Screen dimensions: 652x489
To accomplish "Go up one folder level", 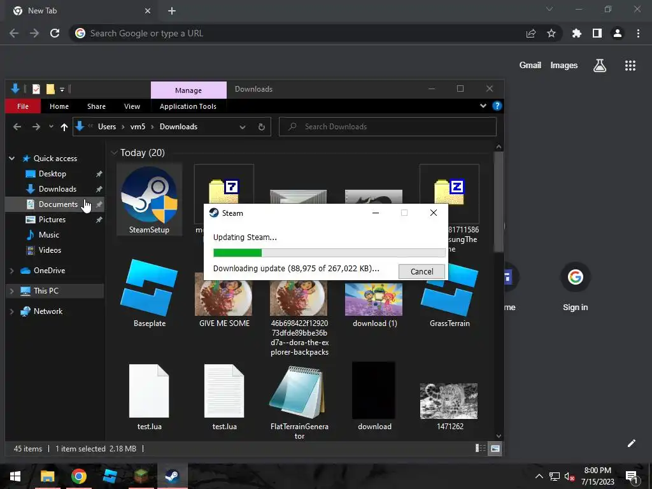I will 64,127.
